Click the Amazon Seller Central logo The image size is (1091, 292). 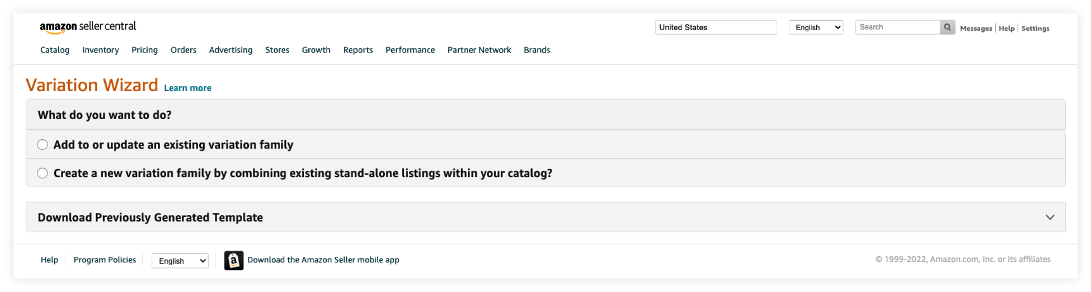click(88, 26)
